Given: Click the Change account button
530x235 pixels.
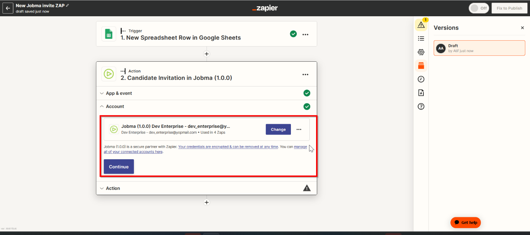Looking at the screenshot, I should [278, 129].
